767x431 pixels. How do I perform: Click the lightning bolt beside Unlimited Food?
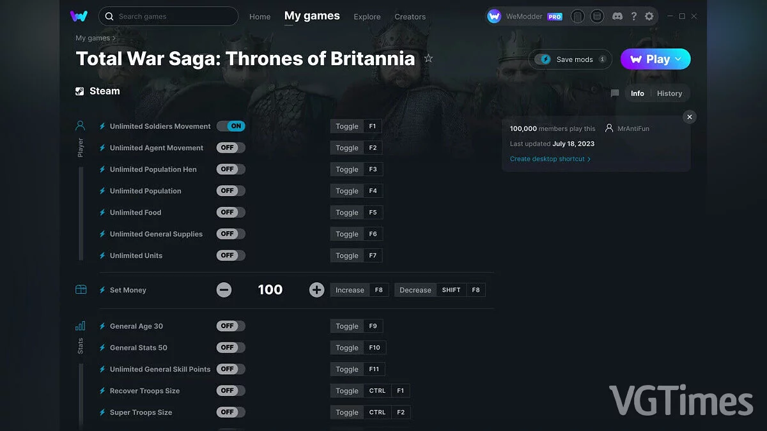point(102,212)
